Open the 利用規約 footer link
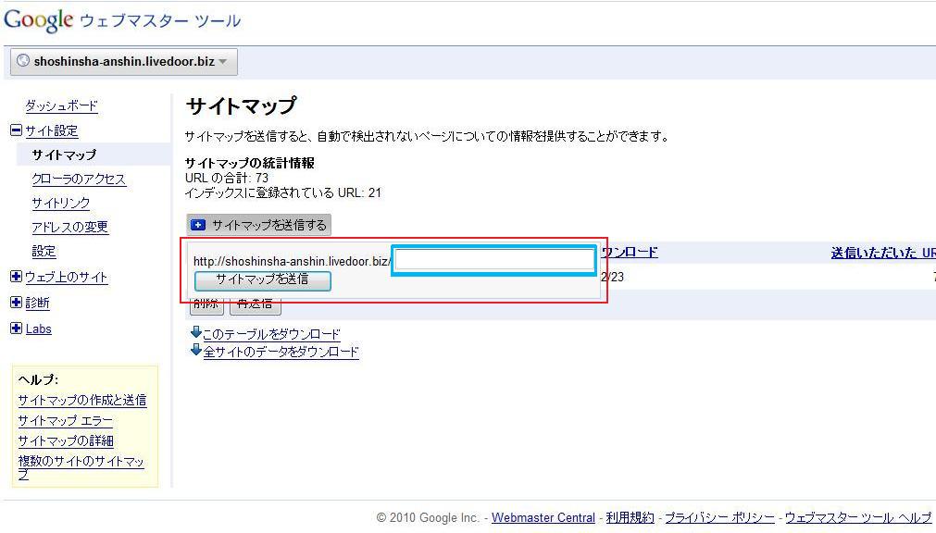This screenshot has height=533, width=936. (x=630, y=517)
